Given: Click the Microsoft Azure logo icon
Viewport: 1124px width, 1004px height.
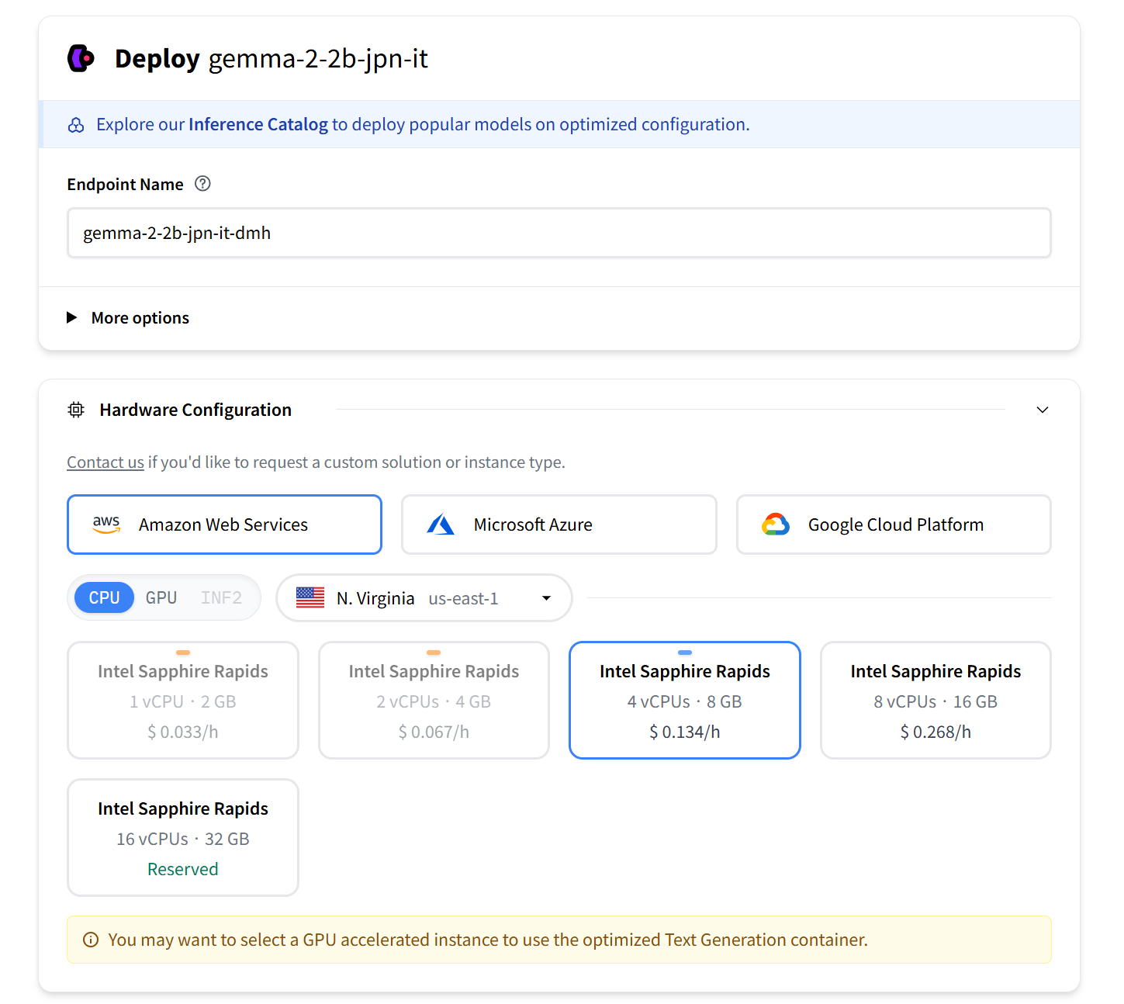Looking at the screenshot, I should click(441, 525).
